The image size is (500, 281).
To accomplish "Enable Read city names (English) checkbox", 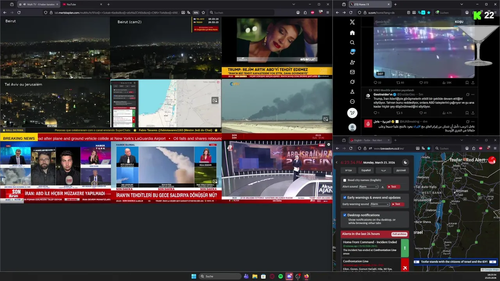I will 345,180.
